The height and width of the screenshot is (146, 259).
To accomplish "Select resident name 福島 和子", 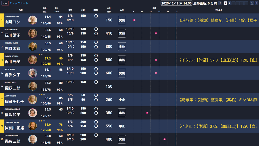I will [x=12, y=115].
